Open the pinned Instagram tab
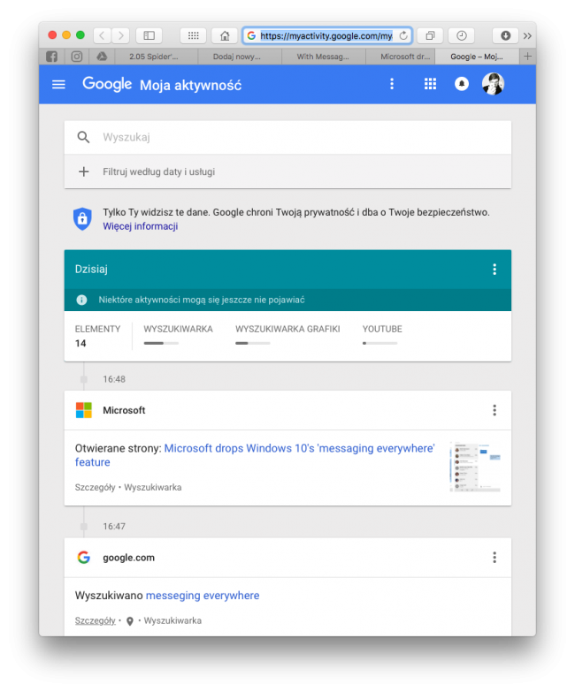Viewport: 575px width, 692px height. point(77,57)
